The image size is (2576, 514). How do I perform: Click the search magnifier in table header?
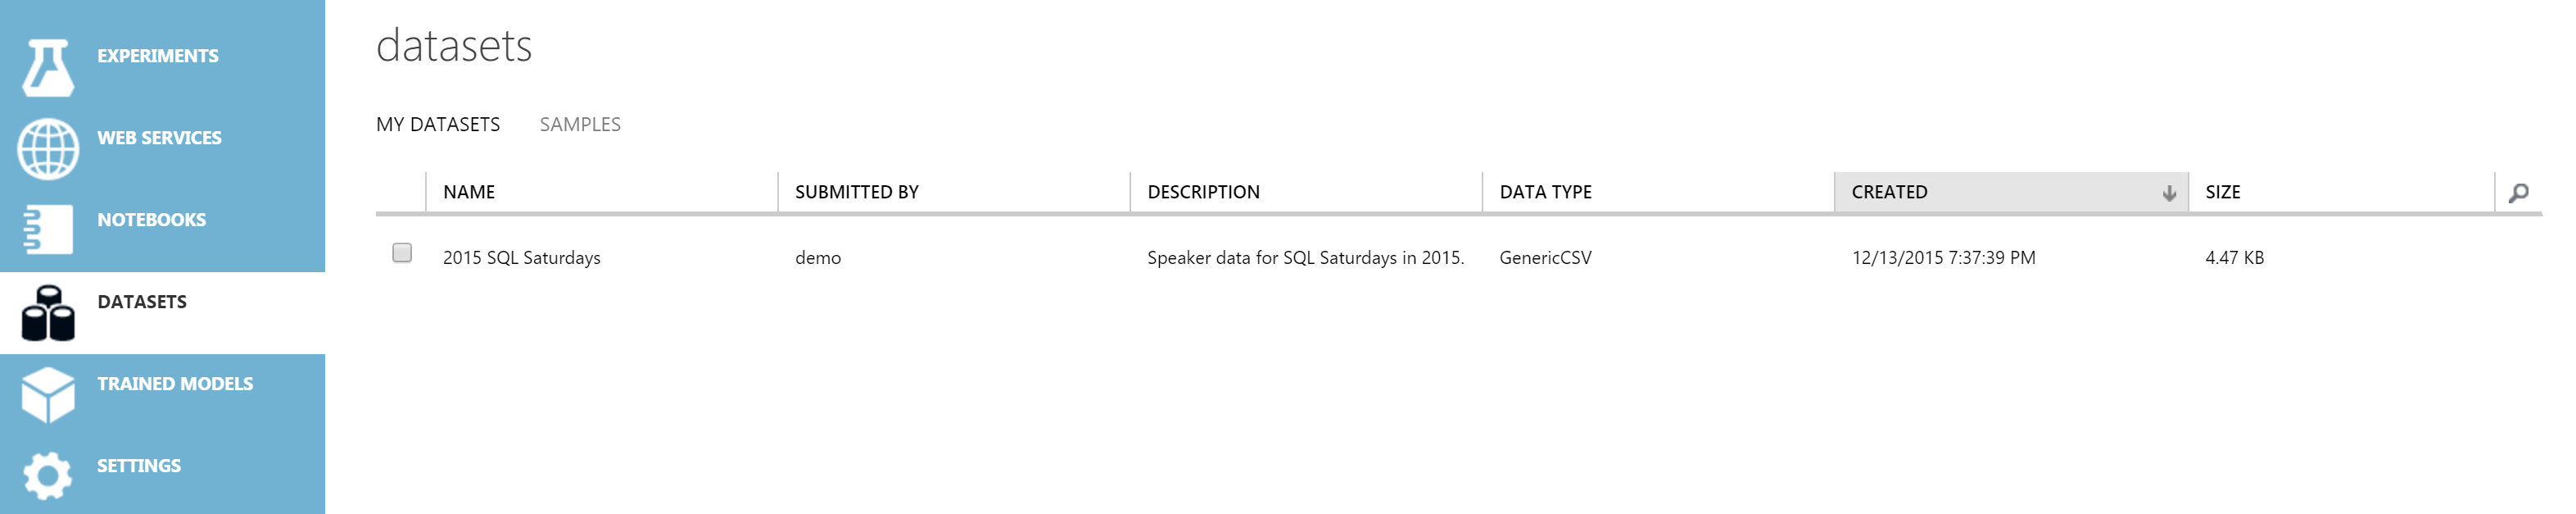[x=2518, y=192]
